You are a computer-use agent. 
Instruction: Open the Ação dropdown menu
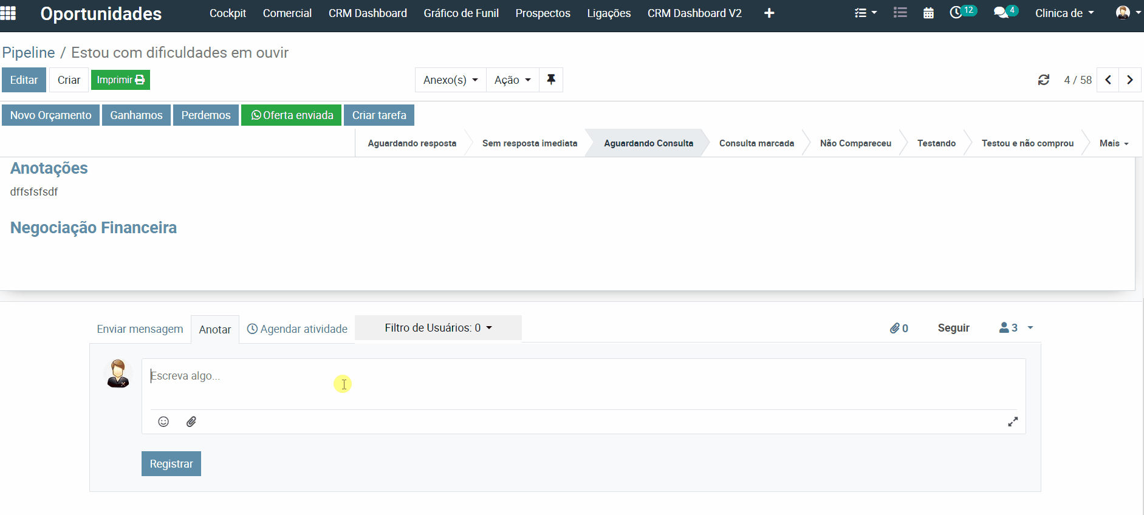pos(512,80)
